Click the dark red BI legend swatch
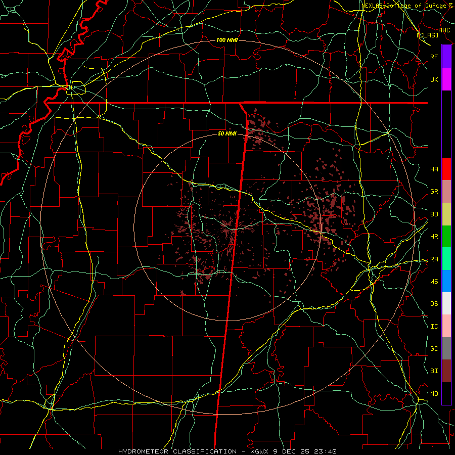Screen dimensions: 455x455 pos(446,371)
